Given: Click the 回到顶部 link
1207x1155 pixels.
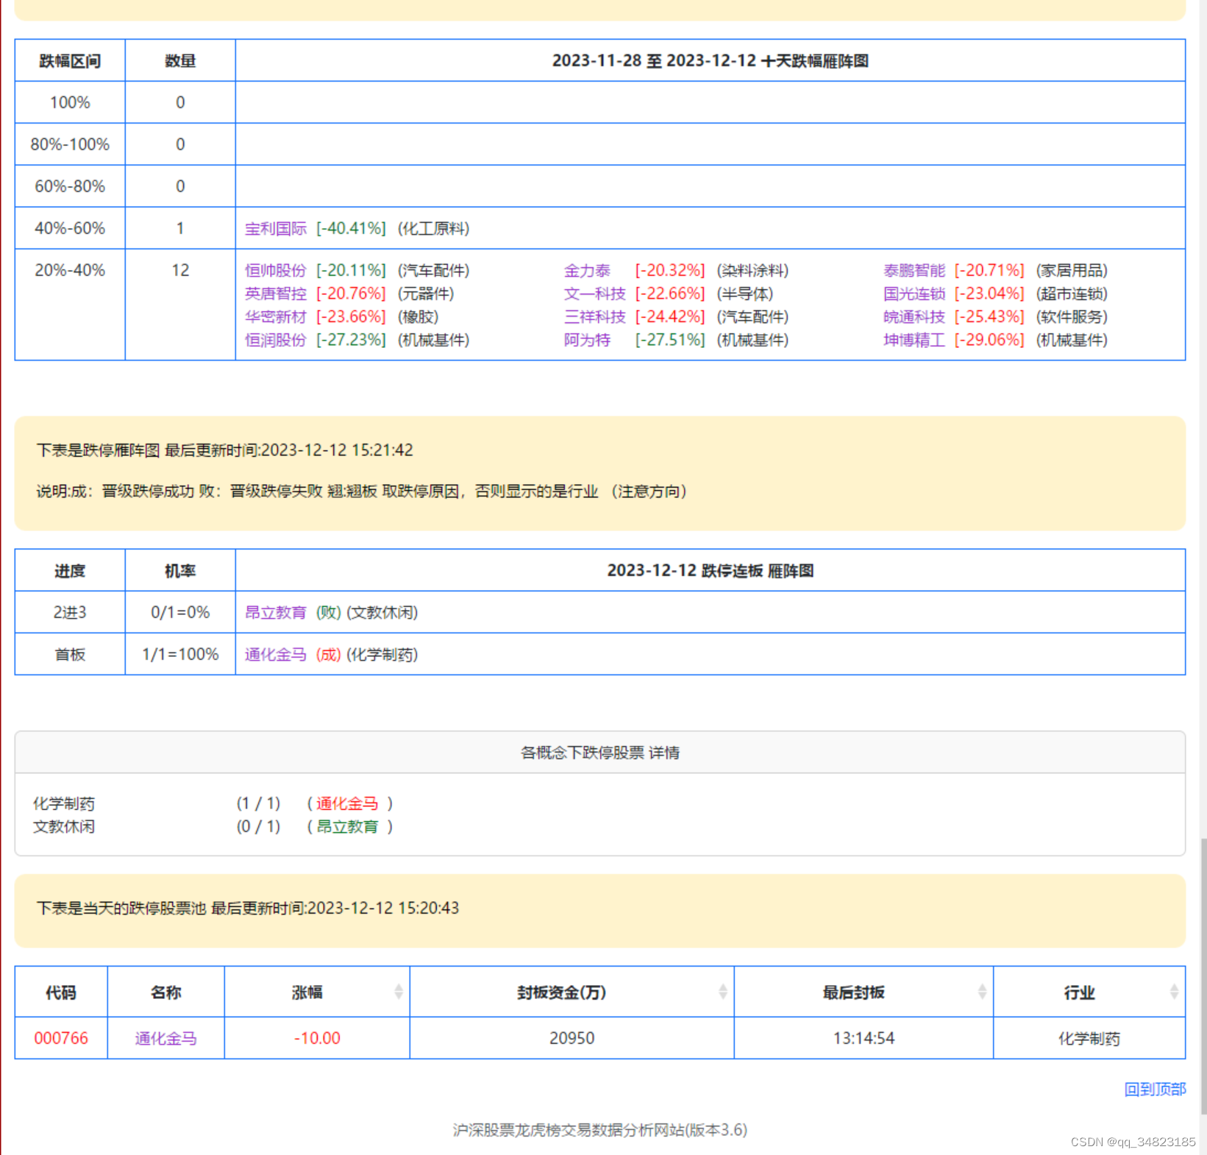Looking at the screenshot, I should click(x=1155, y=1090).
